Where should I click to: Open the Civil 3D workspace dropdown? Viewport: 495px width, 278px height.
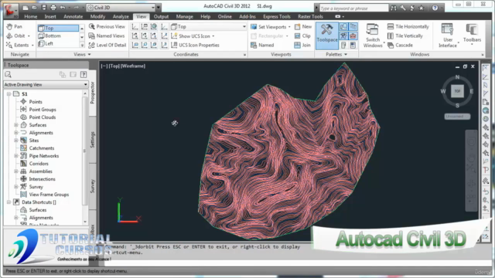pyautogui.click(x=121, y=7)
